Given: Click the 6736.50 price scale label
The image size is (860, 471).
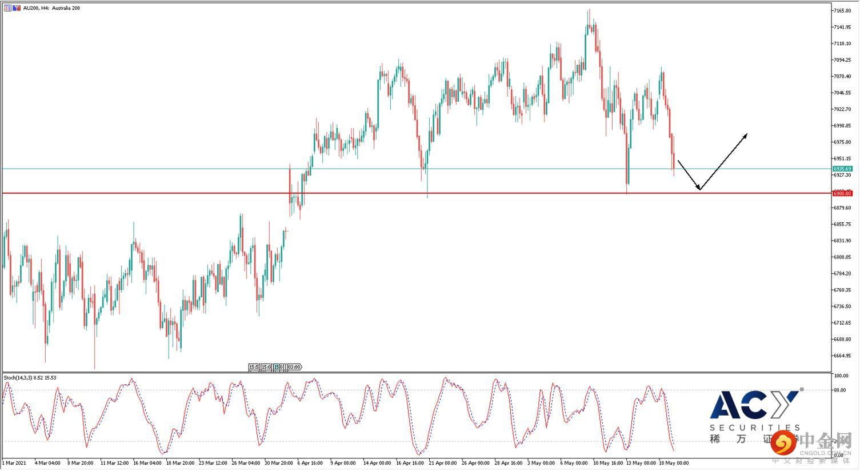Looking at the screenshot, I should pos(842,306).
